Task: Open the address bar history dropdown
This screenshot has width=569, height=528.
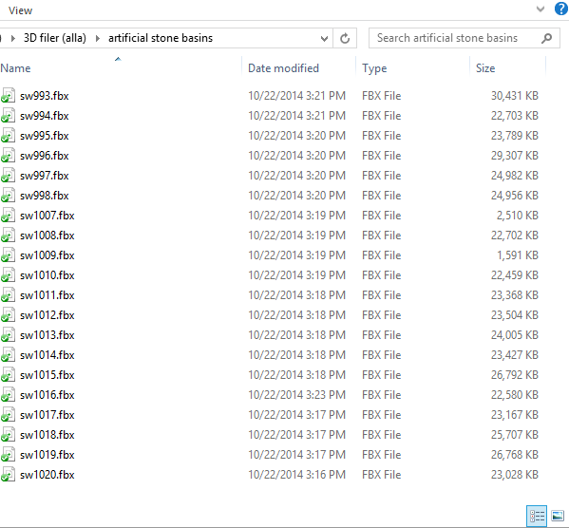Action: pyautogui.click(x=324, y=38)
